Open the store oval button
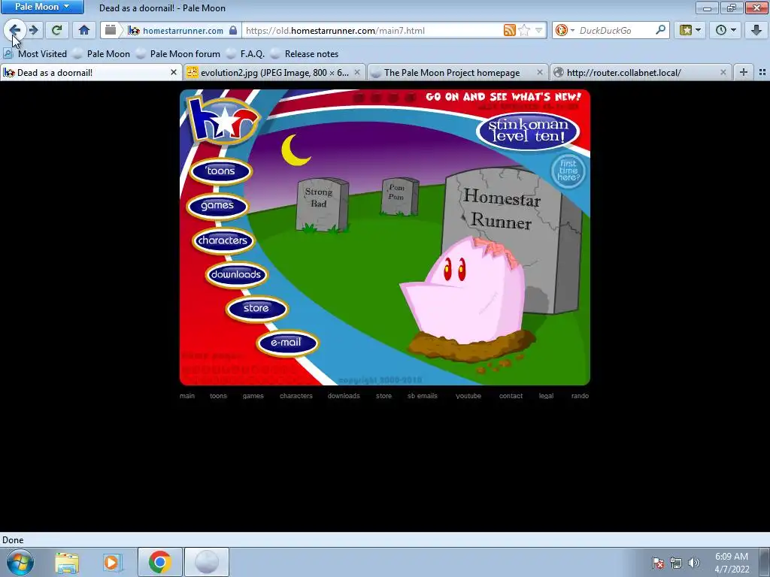Viewport: 770px width, 577px height. (256, 309)
